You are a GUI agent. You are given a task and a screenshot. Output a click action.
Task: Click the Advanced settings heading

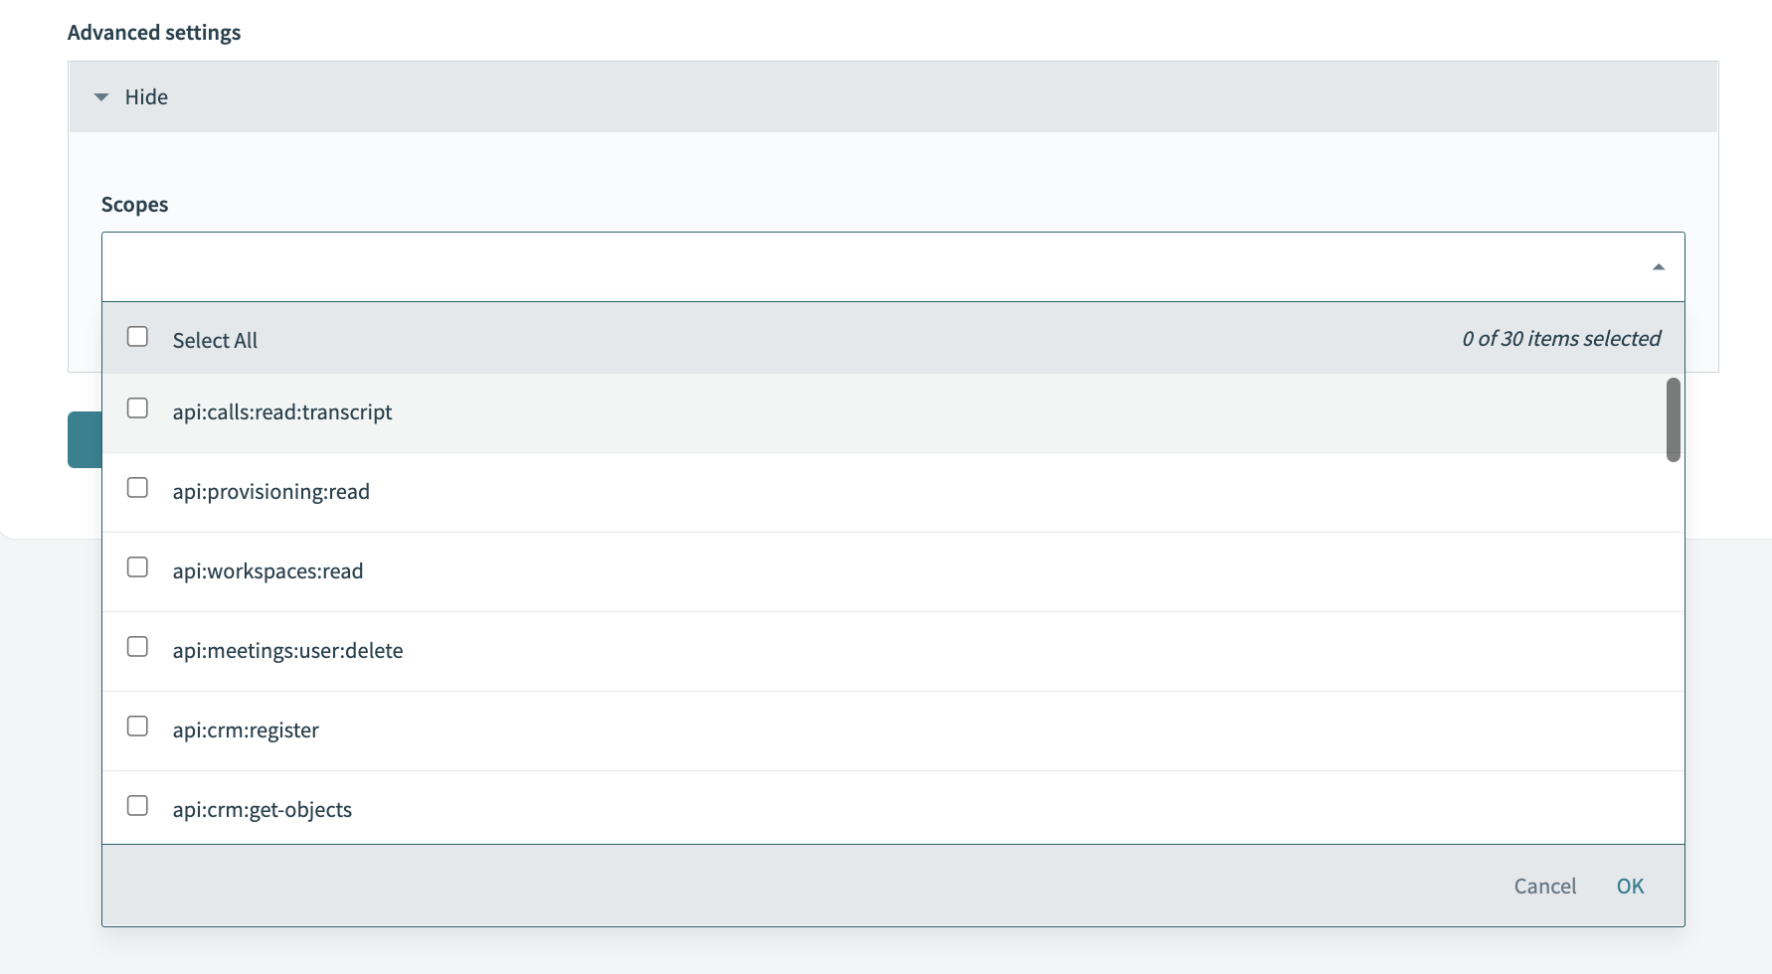154,33
